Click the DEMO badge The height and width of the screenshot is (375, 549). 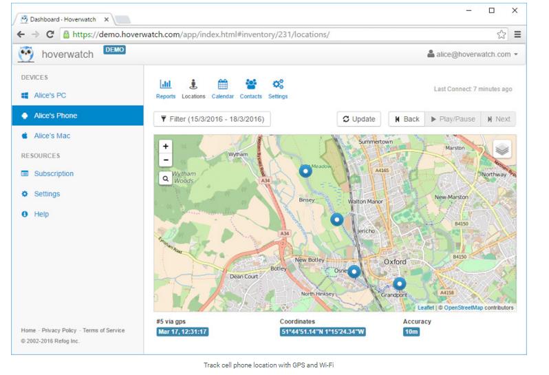pyautogui.click(x=114, y=50)
